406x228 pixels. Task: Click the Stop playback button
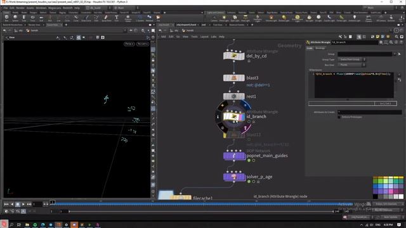tap(18, 204)
